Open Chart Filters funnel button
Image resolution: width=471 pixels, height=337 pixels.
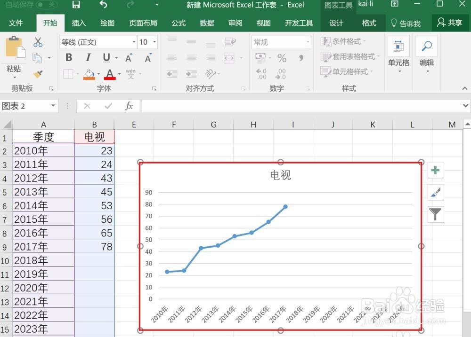pyautogui.click(x=435, y=214)
